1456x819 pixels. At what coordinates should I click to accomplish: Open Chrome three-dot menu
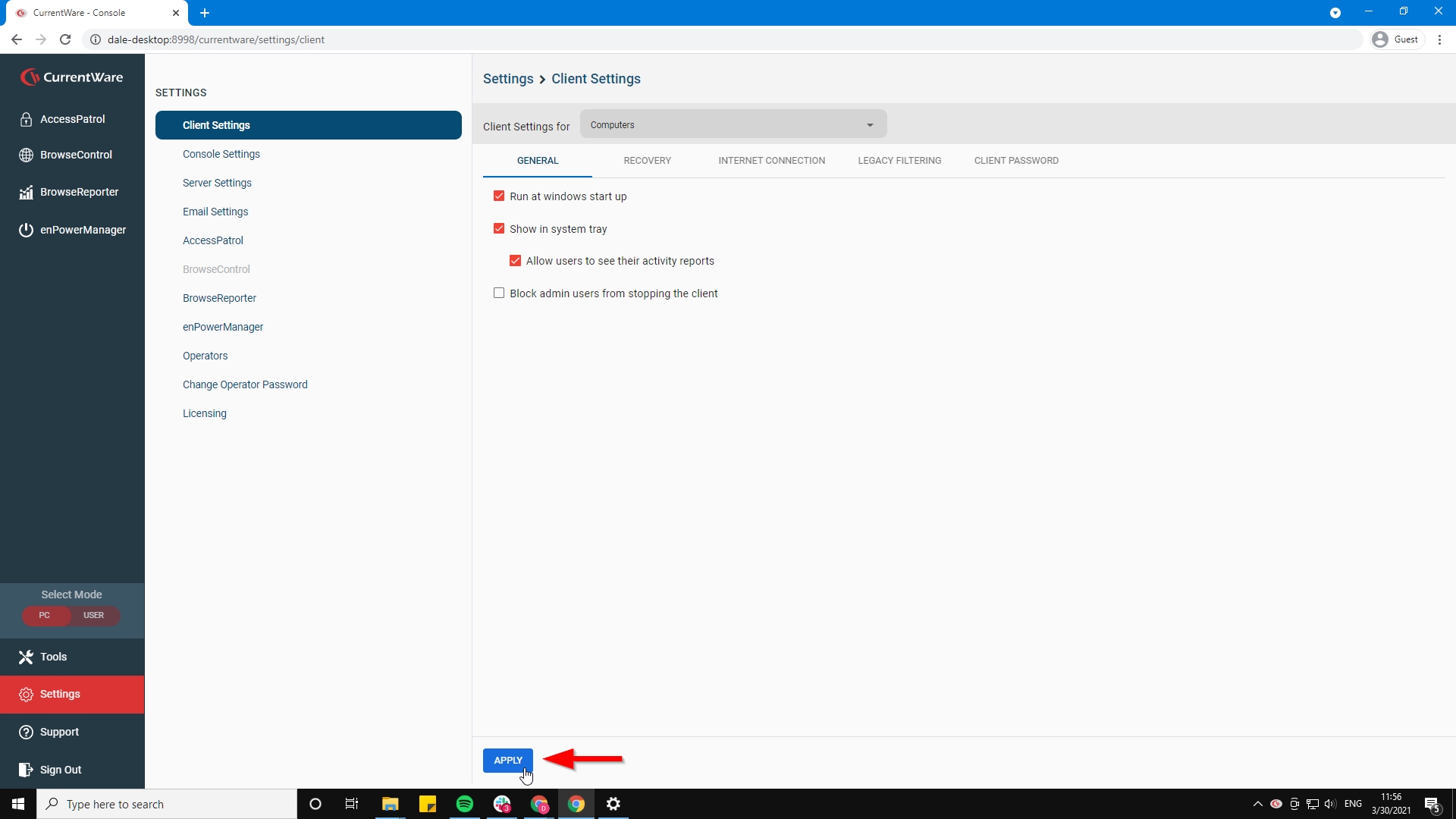tap(1439, 39)
